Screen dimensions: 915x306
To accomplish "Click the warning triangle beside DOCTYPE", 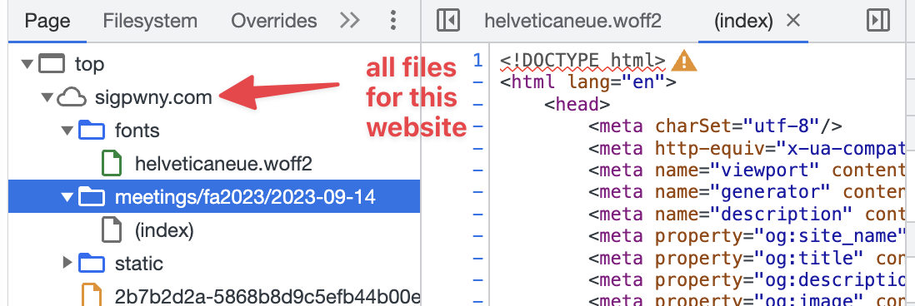I will tap(684, 61).
